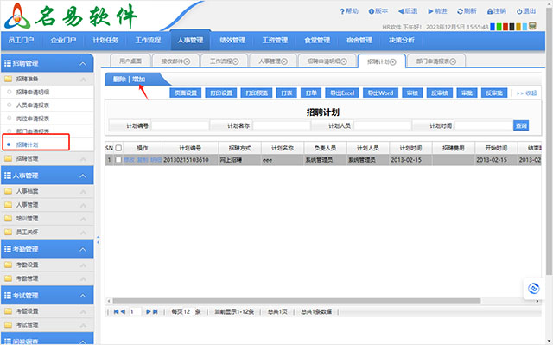Close the 招聘申请明细 tab with its circle icon

point(344,61)
